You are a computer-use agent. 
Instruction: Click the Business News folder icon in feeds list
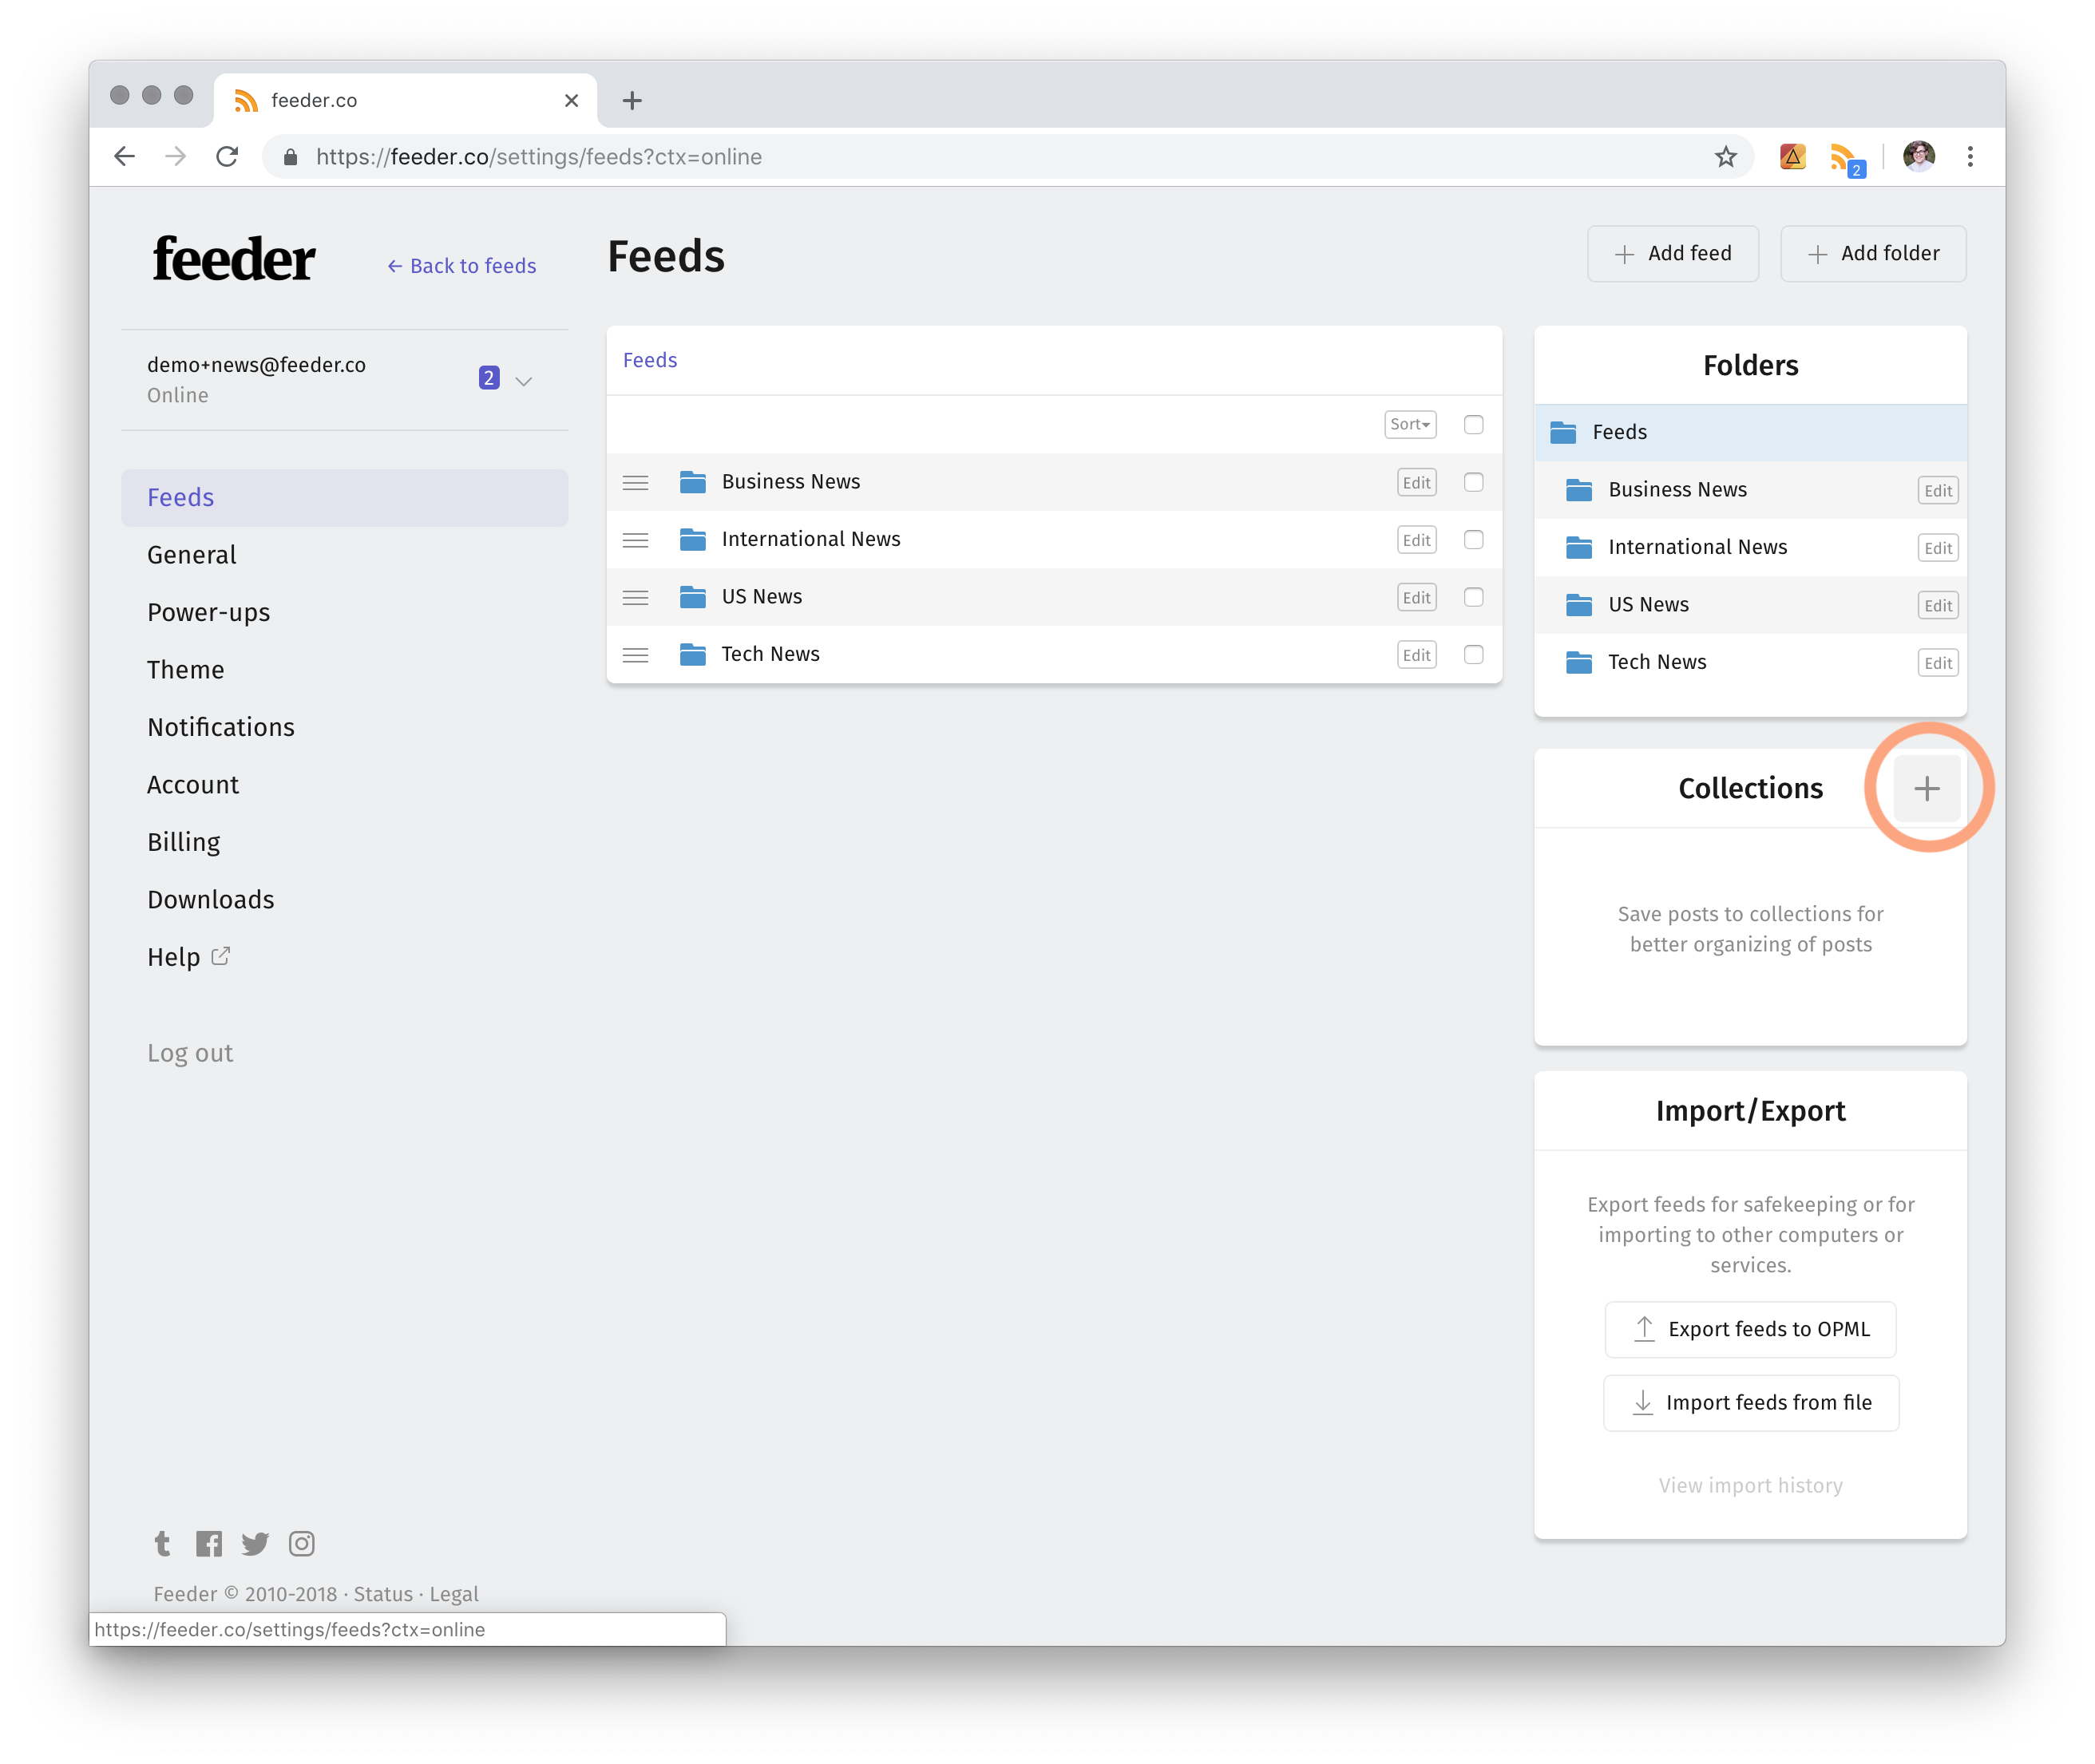[x=692, y=482]
